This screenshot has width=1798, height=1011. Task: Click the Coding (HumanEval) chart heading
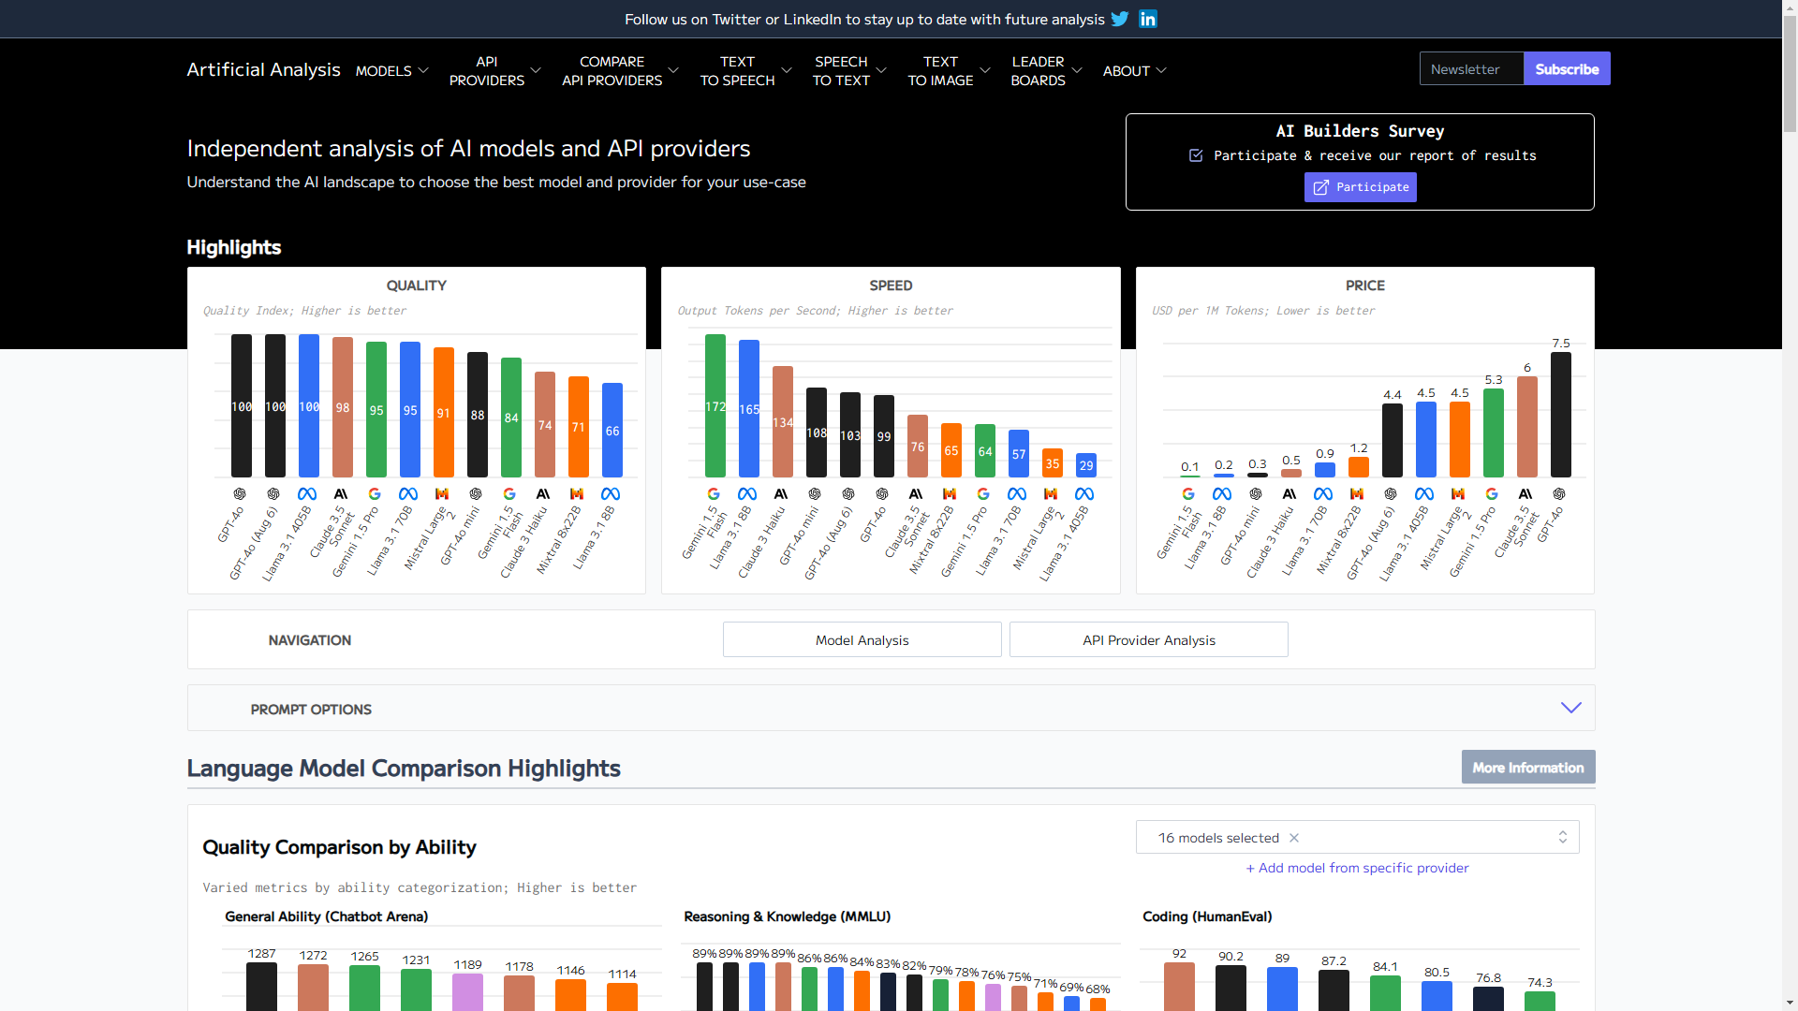(1207, 916)
